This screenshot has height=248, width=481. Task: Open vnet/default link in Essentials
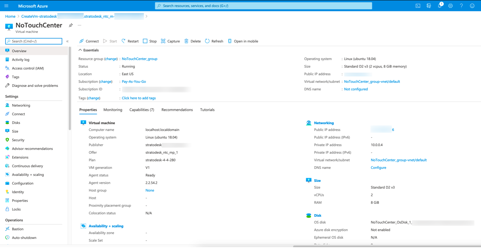pos(372,82)
